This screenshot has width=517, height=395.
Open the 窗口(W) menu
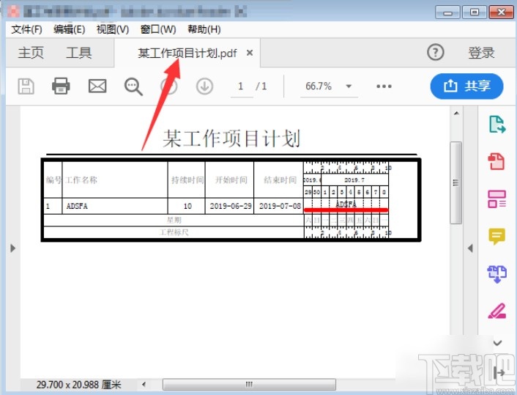(x=158, y=29)
